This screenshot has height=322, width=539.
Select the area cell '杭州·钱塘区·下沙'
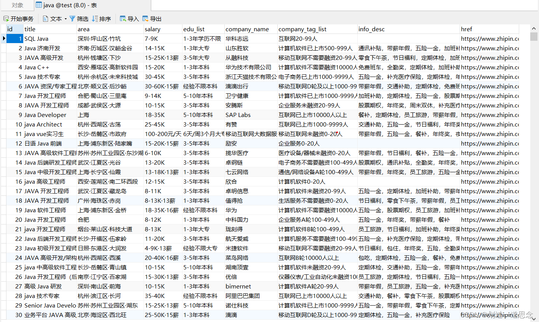point(110,58)
